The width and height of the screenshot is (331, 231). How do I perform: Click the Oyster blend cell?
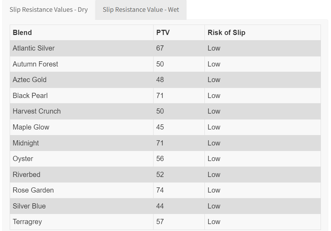[x=23, y=159]
